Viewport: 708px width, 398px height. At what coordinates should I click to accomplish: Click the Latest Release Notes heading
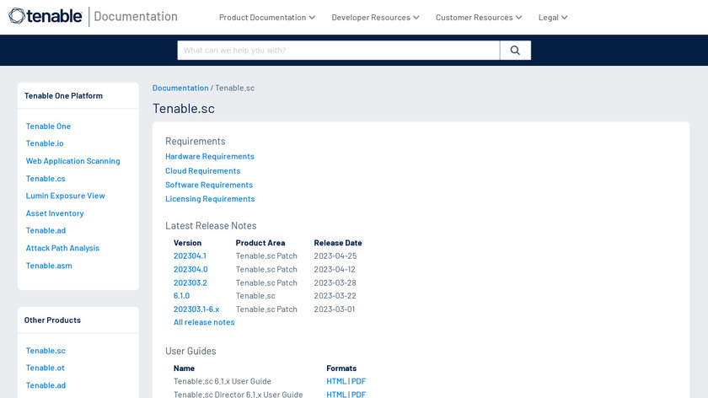click(211, 225)
